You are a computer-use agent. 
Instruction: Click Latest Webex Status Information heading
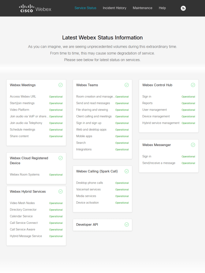coord(102,38)
